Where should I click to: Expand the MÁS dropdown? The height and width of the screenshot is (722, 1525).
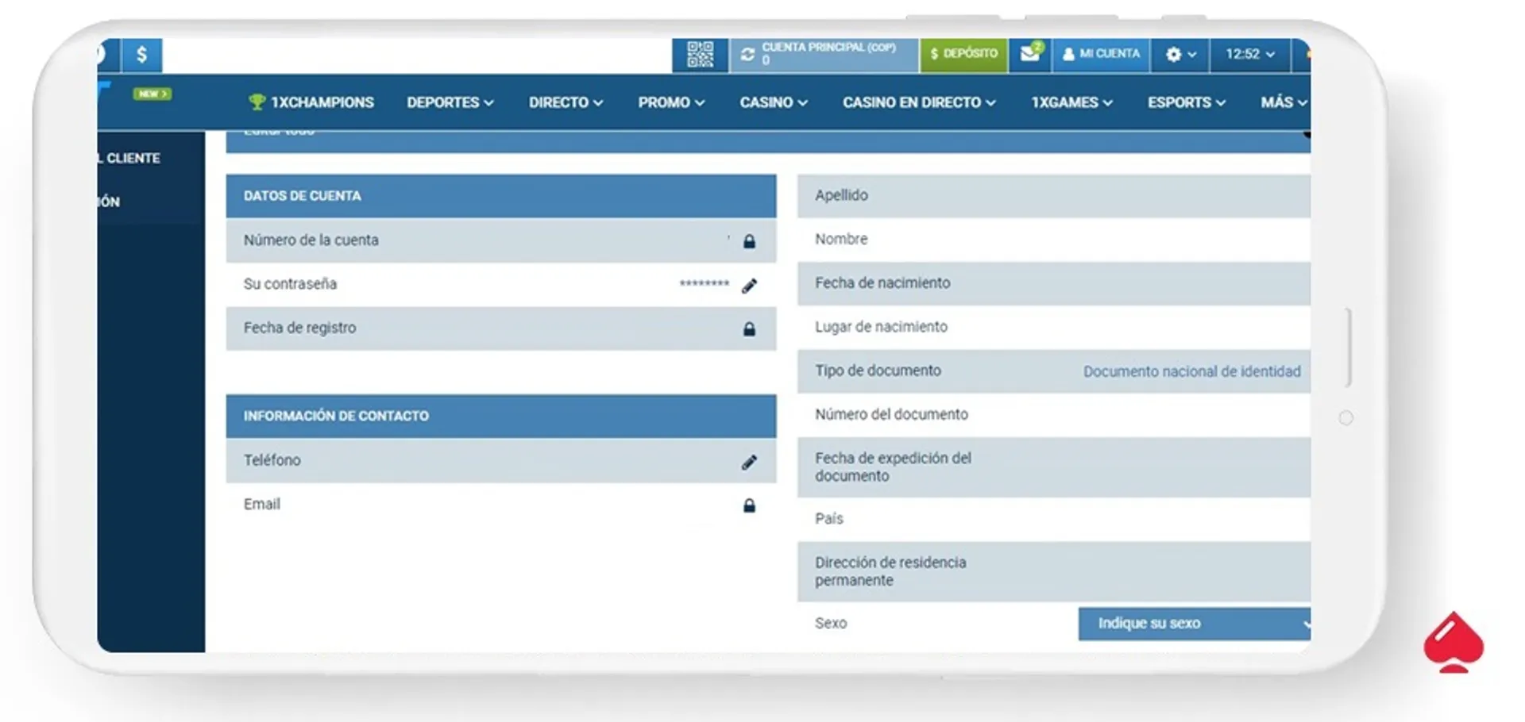(1284, 102)
